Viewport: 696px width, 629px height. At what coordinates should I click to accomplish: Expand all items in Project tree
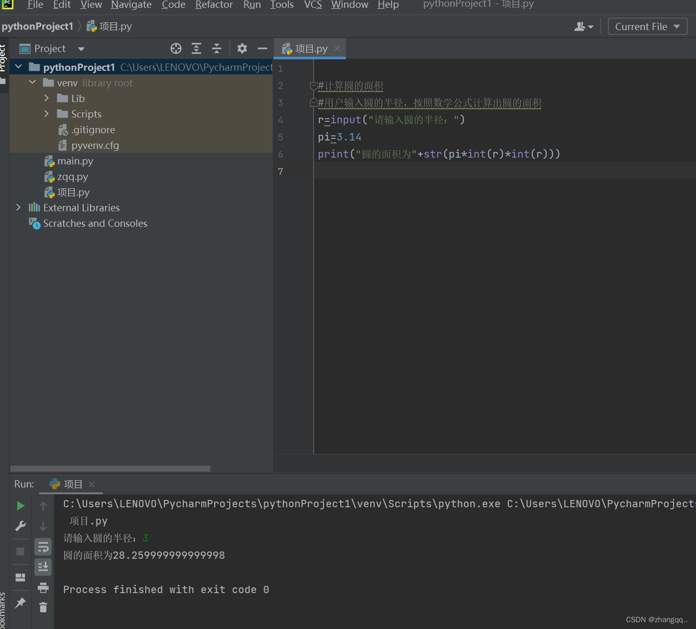pyautogui.click(x=196, y=48)
